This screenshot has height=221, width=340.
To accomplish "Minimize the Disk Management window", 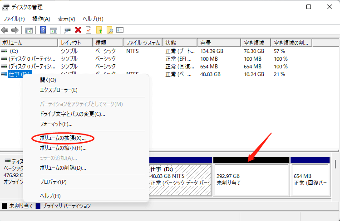I will pyautogui.click(x=288, y=7).
